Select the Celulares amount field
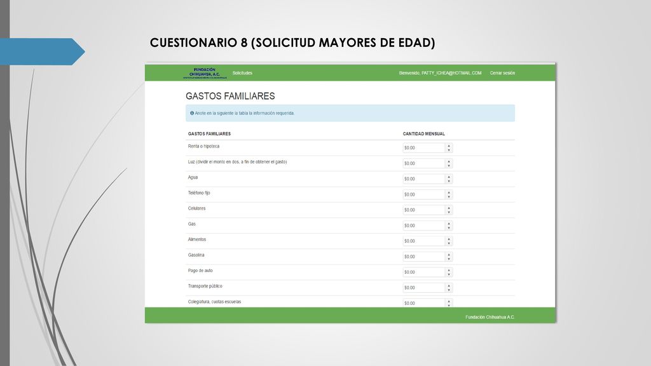This screenshot has height=366, width=651. (424, 210)
